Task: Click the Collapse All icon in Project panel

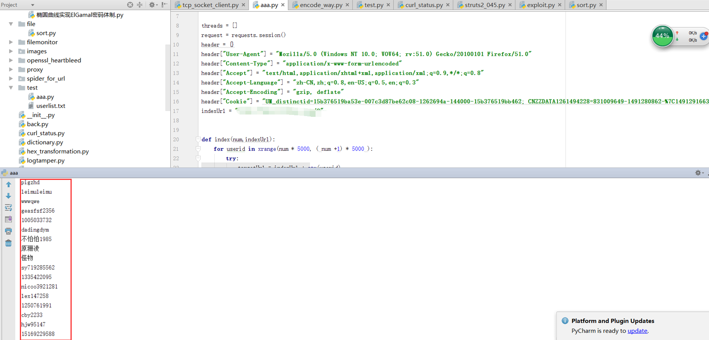Action: pos(139,5)
